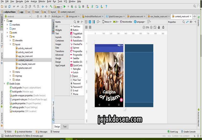Click the Properties panel search icon

tap(183, 22)
